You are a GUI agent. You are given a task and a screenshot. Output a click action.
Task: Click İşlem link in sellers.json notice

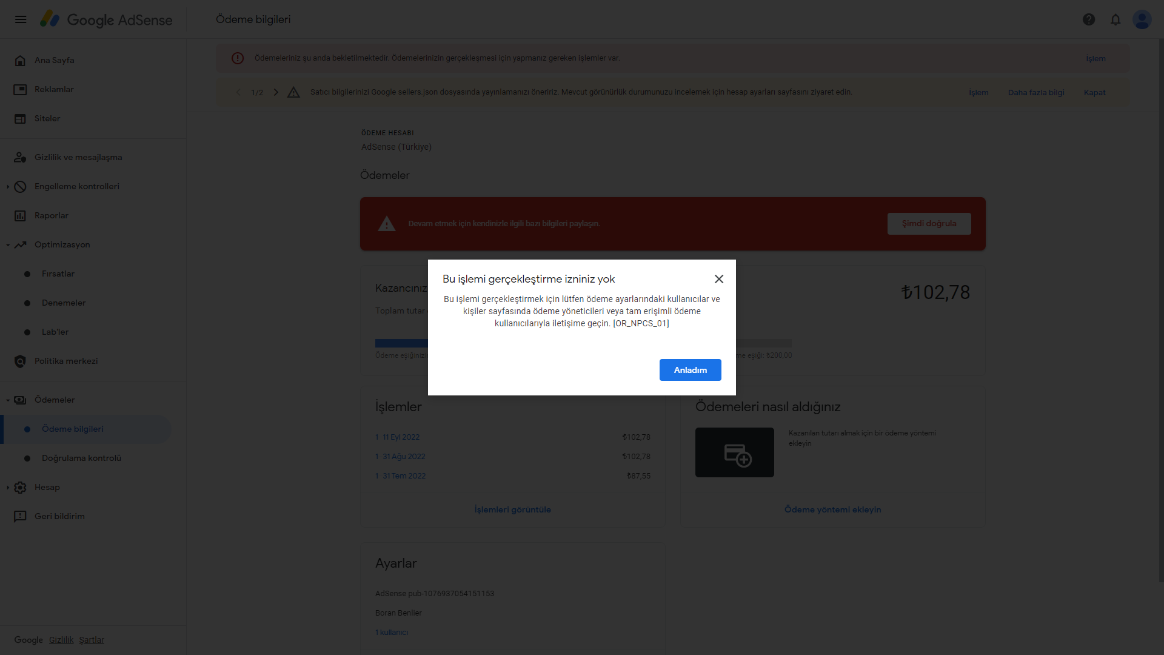(978, 93)
